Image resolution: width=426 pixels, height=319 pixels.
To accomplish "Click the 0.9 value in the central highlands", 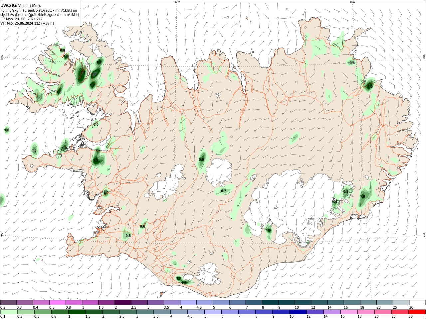I will pos(201,160).
